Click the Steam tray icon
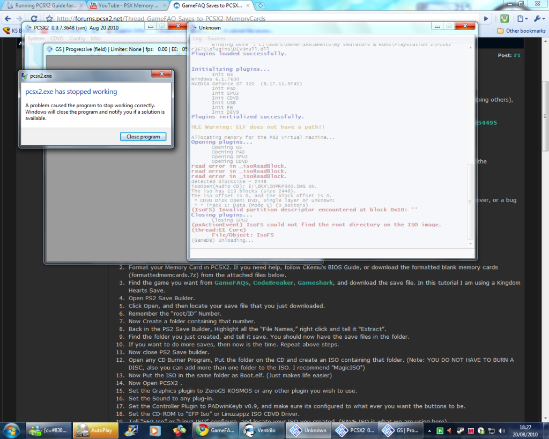Image resolution: width=549 pixels, height=439 pixels. coord(461,430)
